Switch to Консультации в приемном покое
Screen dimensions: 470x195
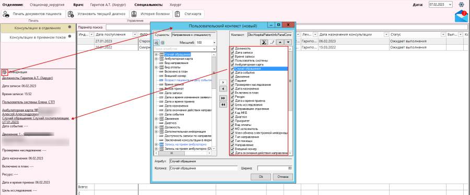point(38,37)
